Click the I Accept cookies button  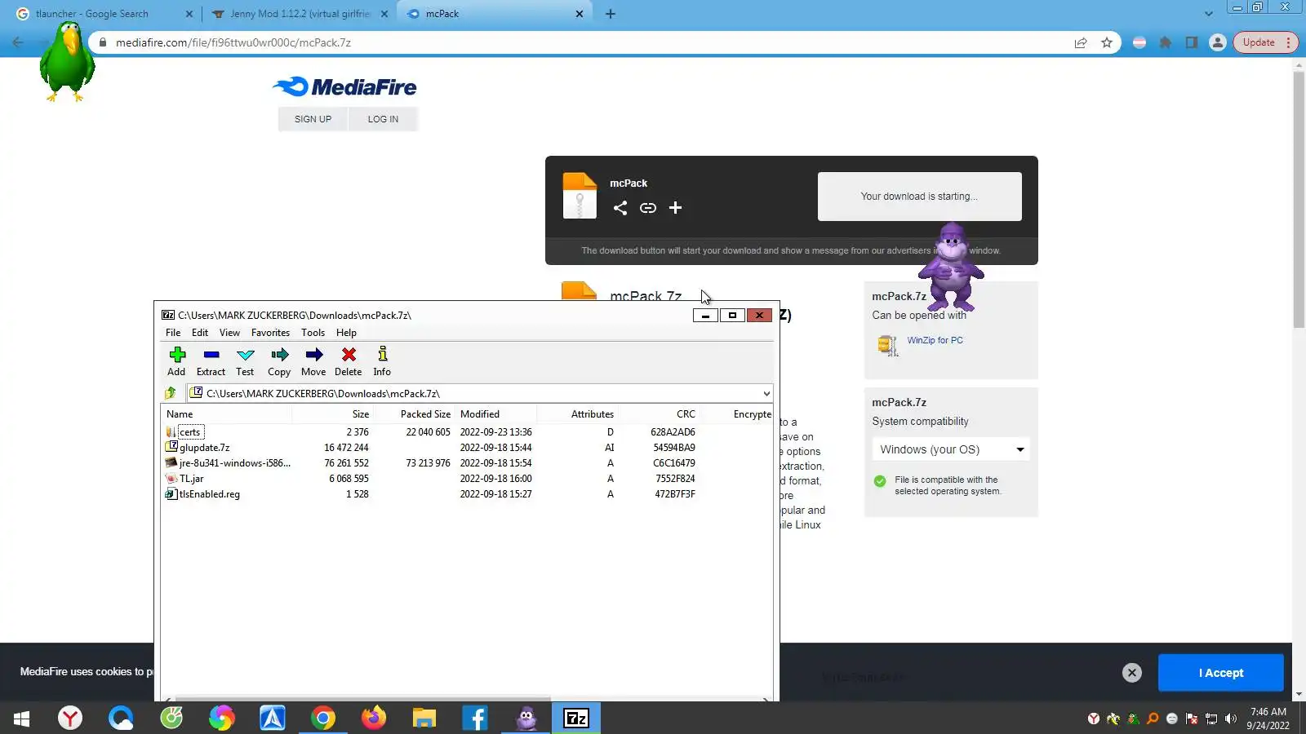[1221, 673]
